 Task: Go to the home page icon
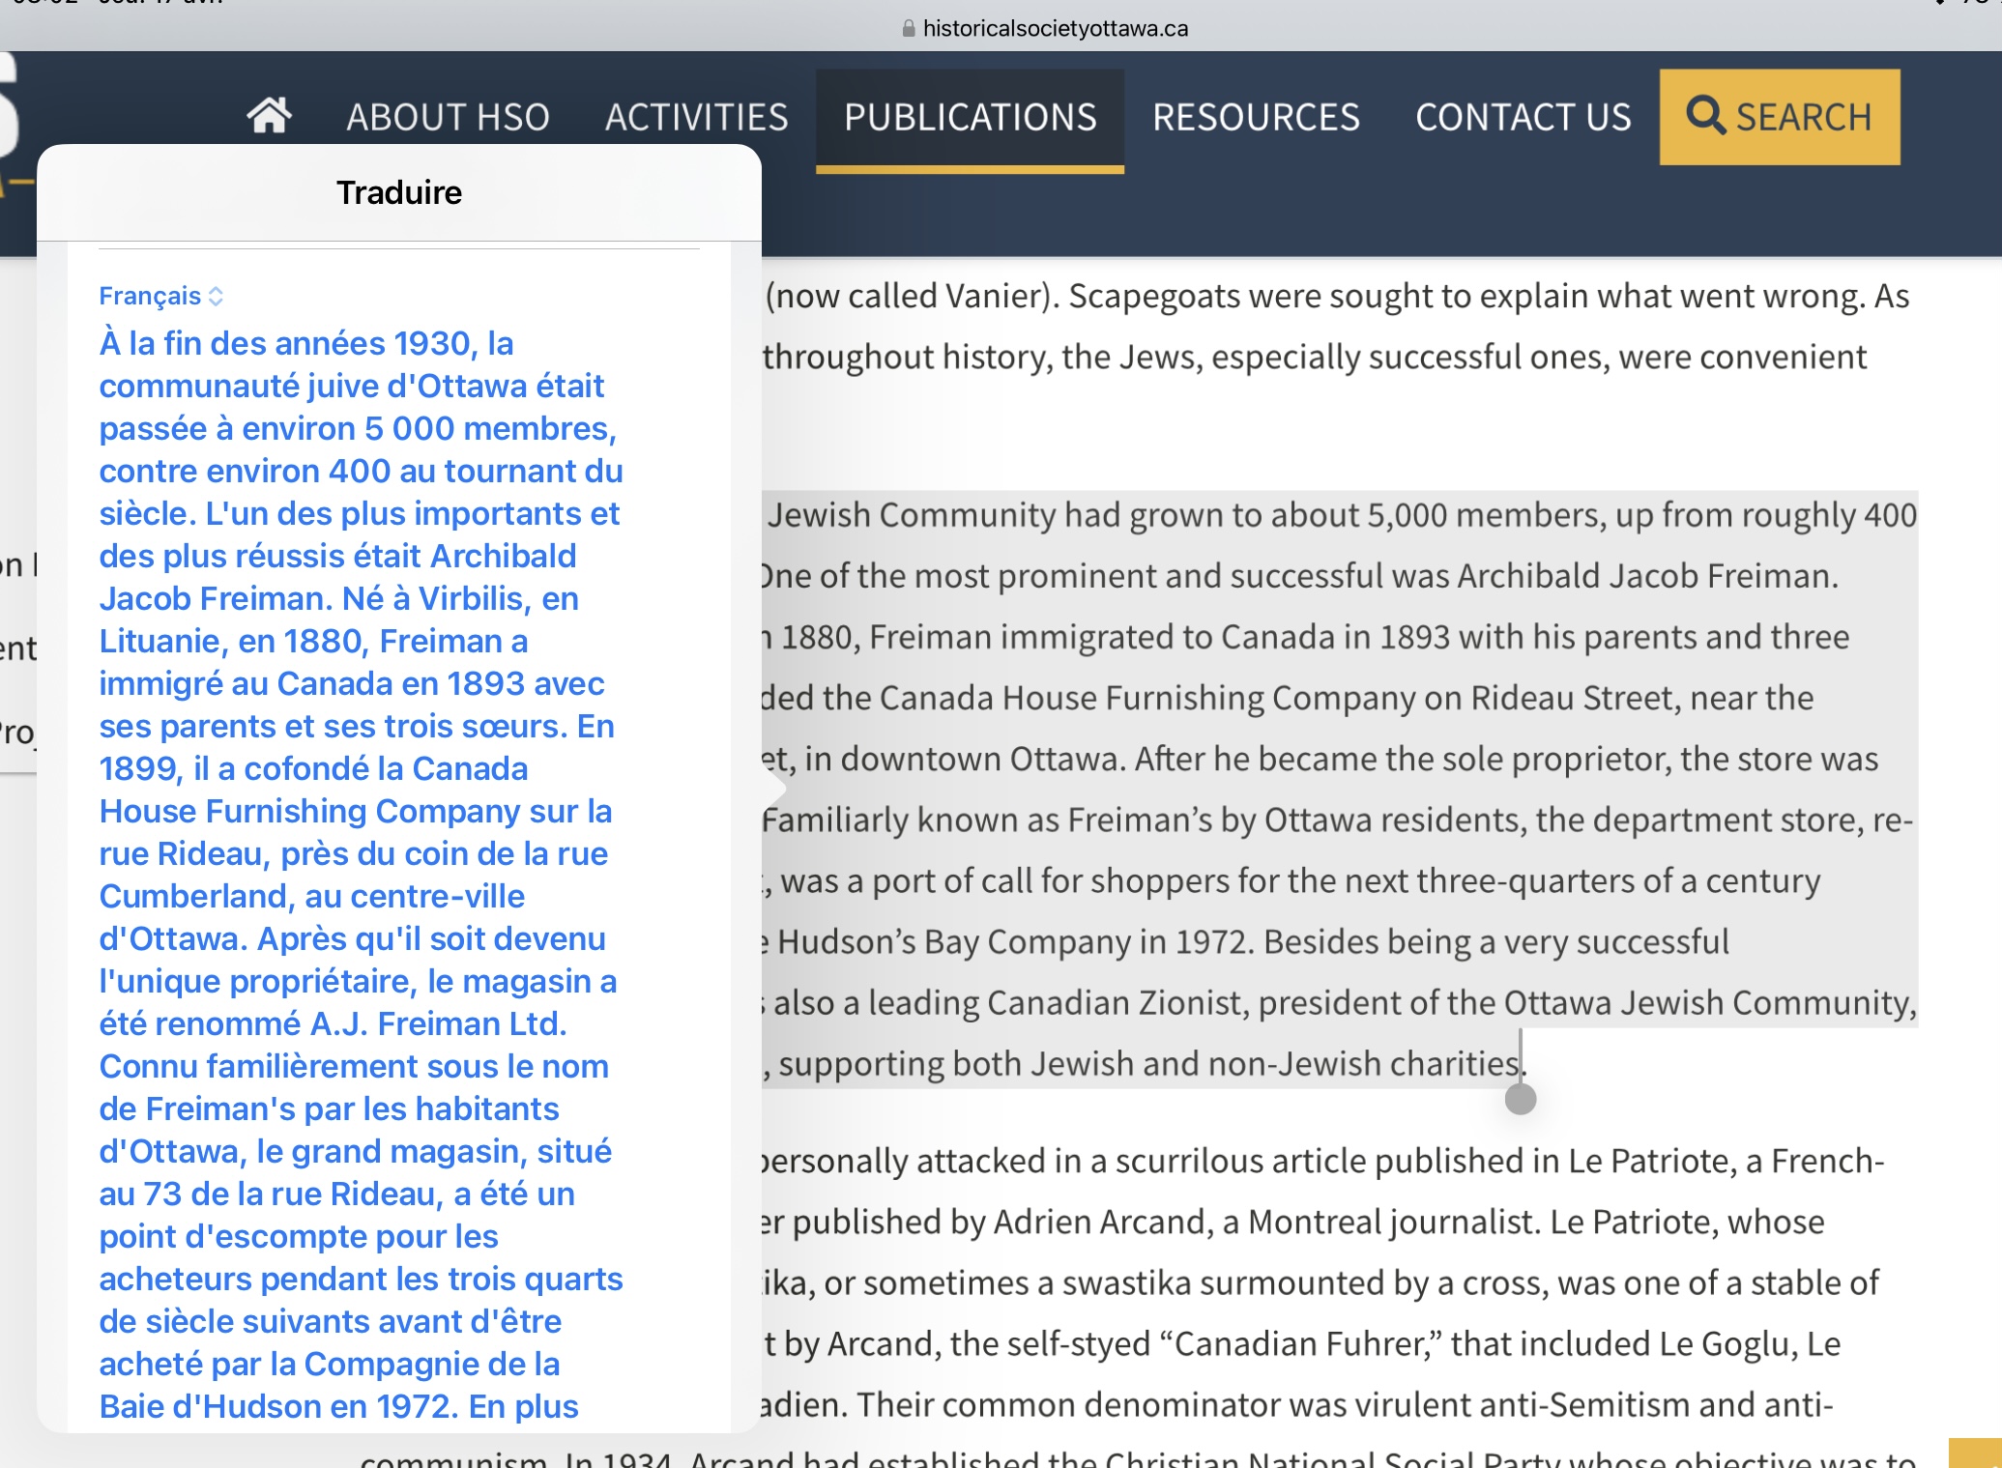(x=269, y=116)
